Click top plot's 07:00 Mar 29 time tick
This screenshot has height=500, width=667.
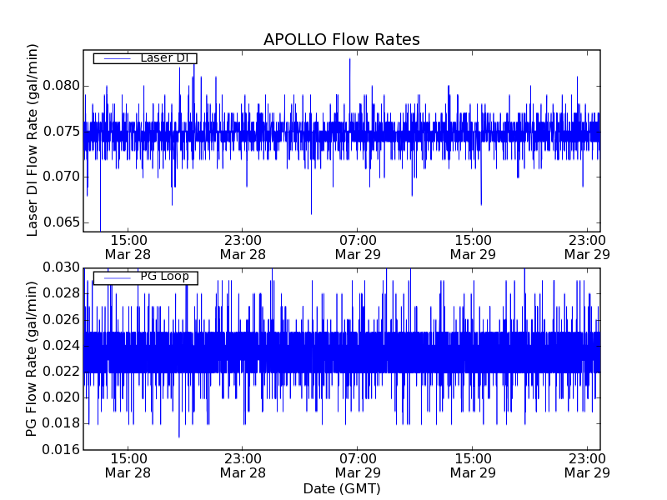(x=358, y=247)
